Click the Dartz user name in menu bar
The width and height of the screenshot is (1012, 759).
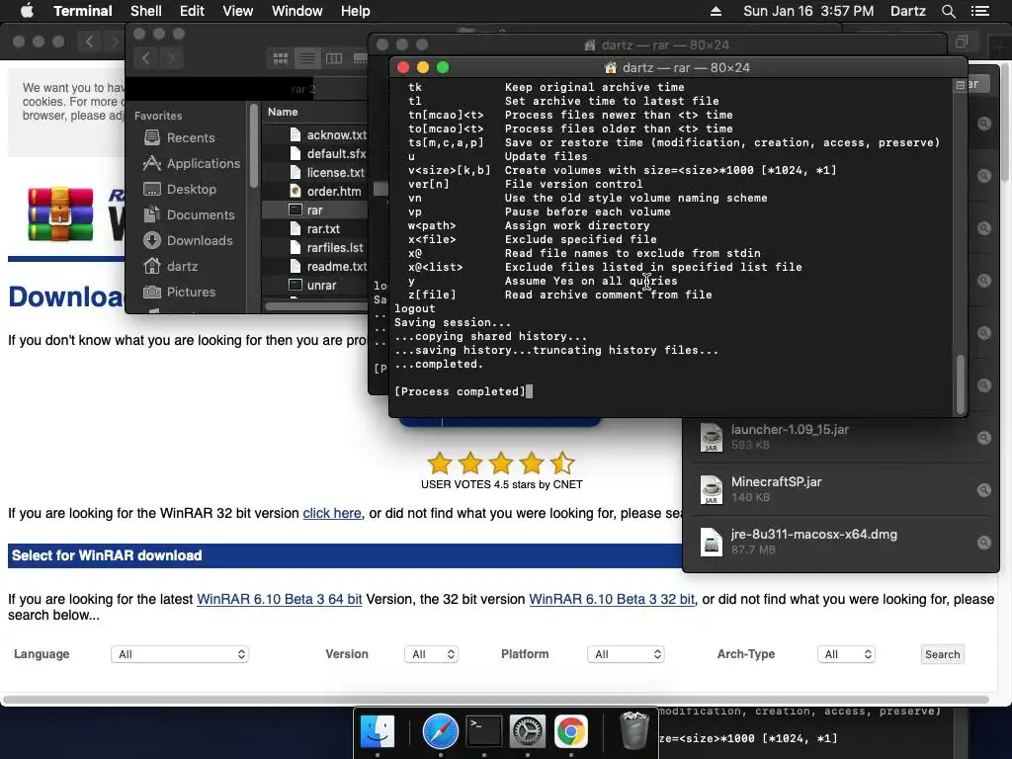click(907, 11)
